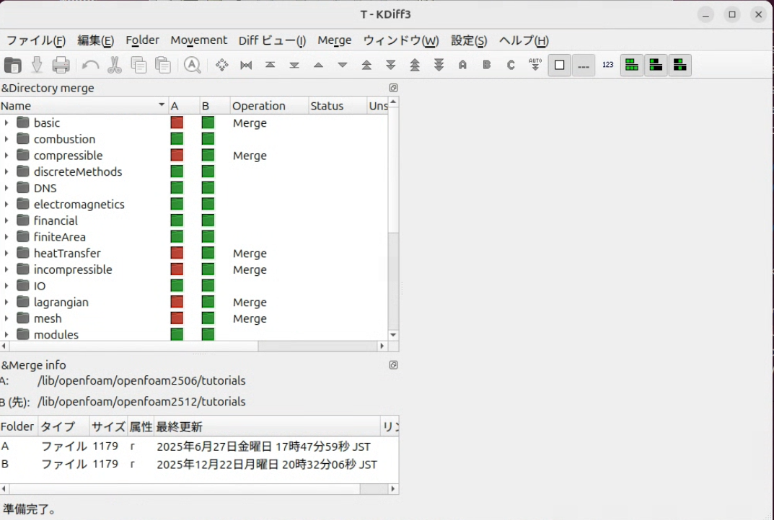Open the Merge menu
The image size is (774, 520).
pos(335,40)
